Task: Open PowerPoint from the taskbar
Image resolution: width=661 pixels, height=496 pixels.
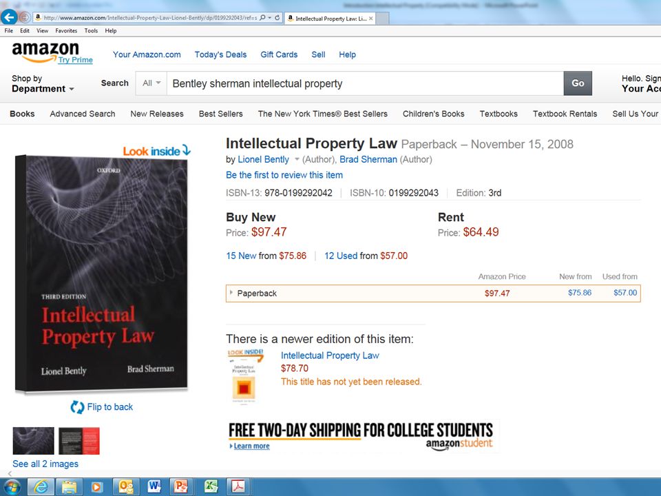Action: point(181,487)
